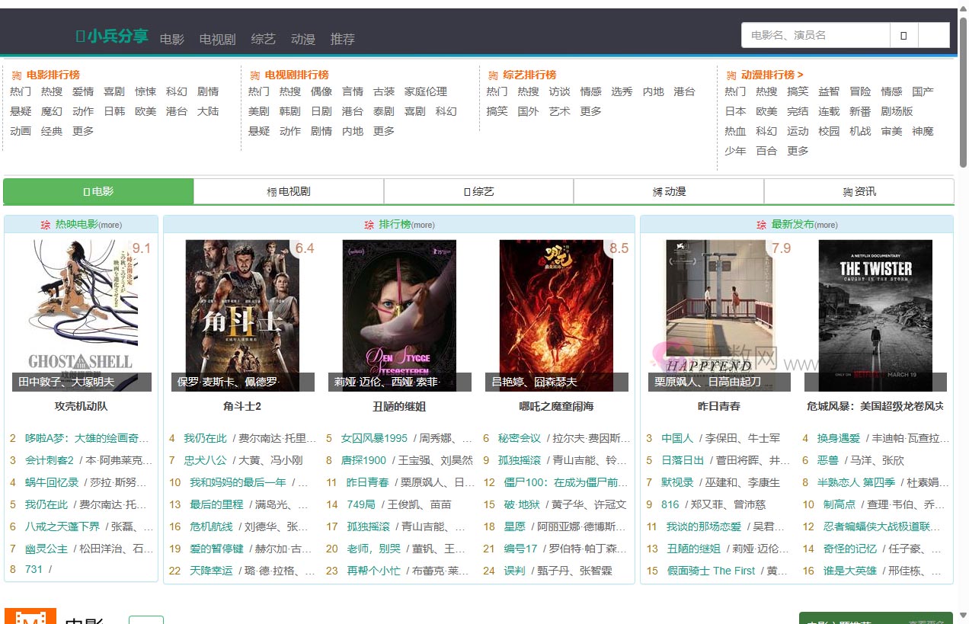The width and height of the screenshot is (969, 624).
Task: Expand 更多 under the movie rankings
Action: click(x=83, y=131)
